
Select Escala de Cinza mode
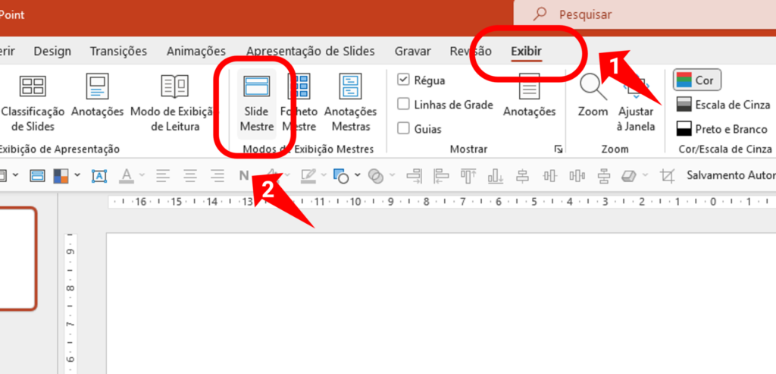click(722, 105)
